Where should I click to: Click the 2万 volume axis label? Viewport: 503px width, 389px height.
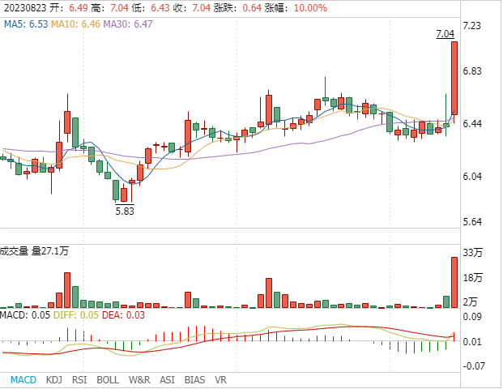471,302
